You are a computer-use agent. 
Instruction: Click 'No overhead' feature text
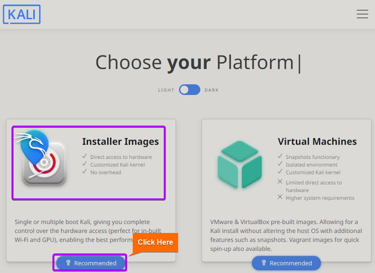click(106, 172)
